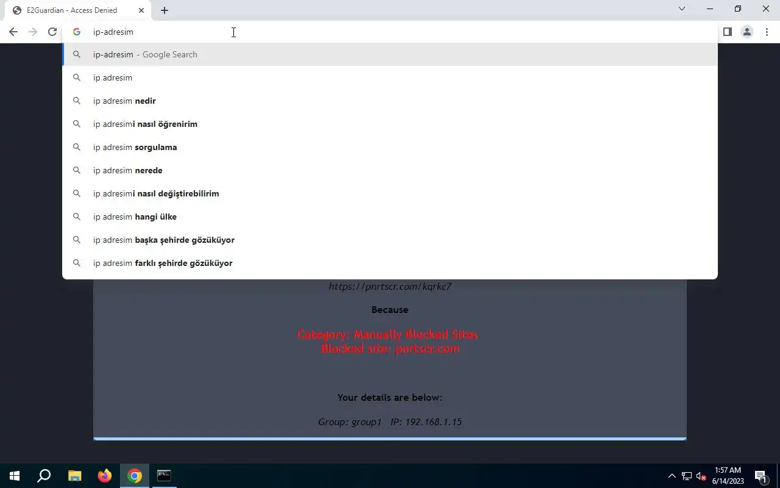The height and width of the screenshot is (488, 780).
Task: Pick suggestion 'ip adresim hangi ülke'
Action: [x=390, y=217]
